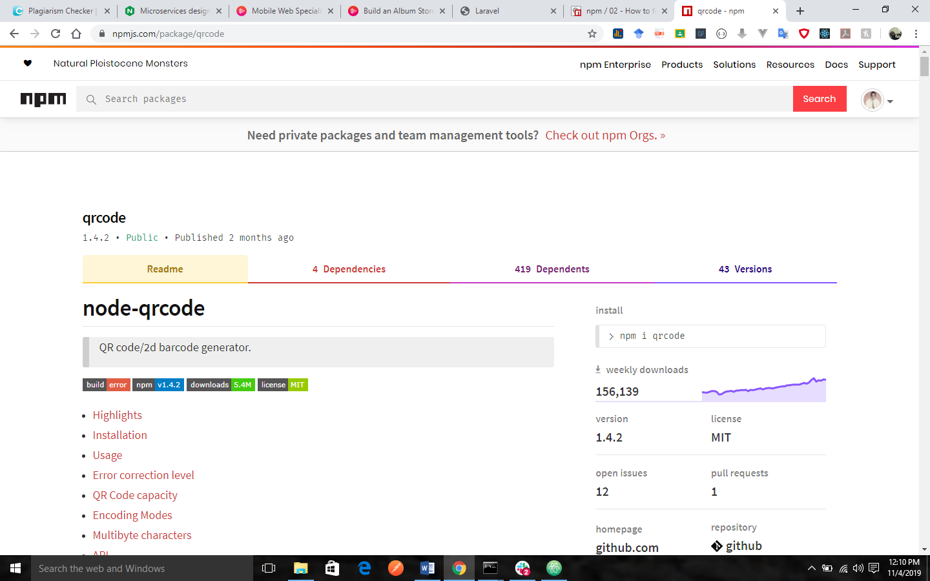This screenshot has width=930, height=581.
Task: Follow the Check out npm Orgs link
Action: [x=605, y=136]
